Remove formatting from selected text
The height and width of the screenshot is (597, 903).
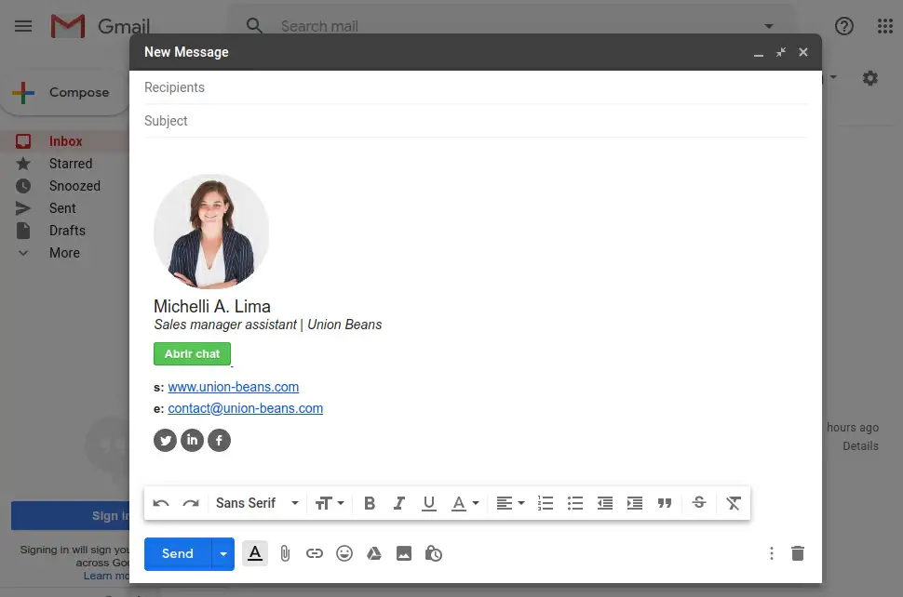click(x=734, y=503)
